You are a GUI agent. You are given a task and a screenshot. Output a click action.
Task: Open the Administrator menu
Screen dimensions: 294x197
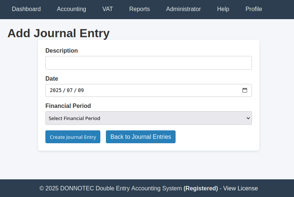pos(183,9)
